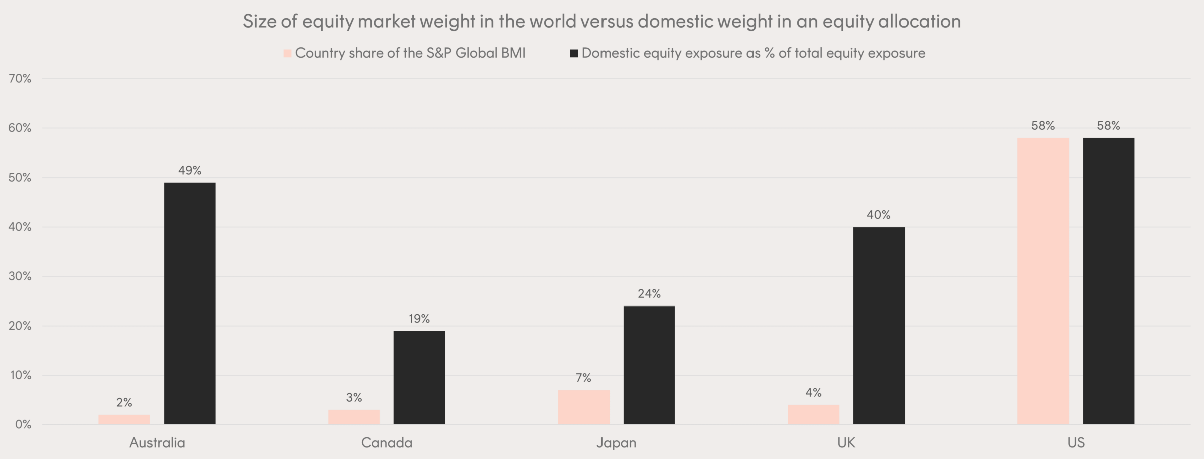Click Australia's pink 2% bar

[124, 419]
